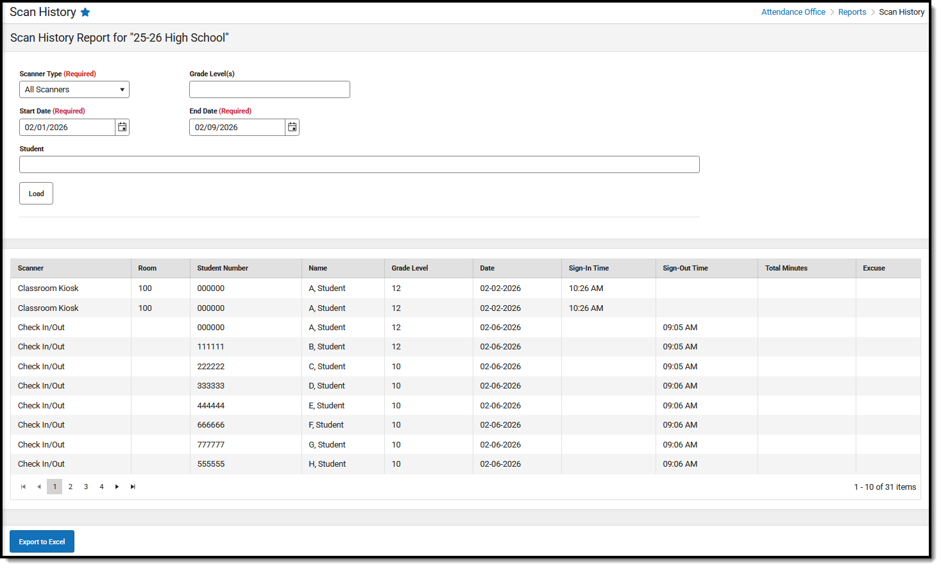Navigate to the Attendance Office breadcrumb link
The height and width of the screenshot is (568, 941).
pos(793,12)
